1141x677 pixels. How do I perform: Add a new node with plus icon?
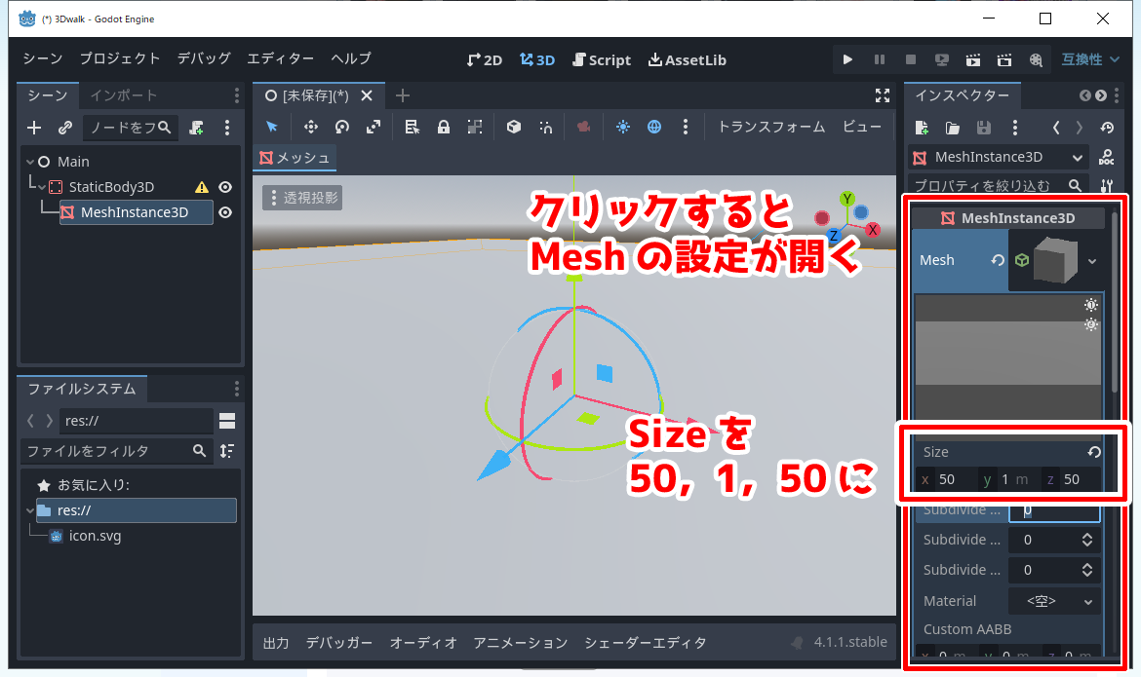[34, 128]
